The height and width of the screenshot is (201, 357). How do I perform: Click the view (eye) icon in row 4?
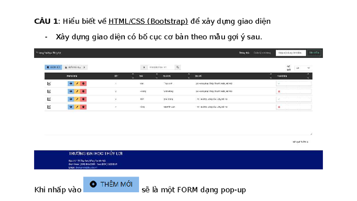pos(71,107)
